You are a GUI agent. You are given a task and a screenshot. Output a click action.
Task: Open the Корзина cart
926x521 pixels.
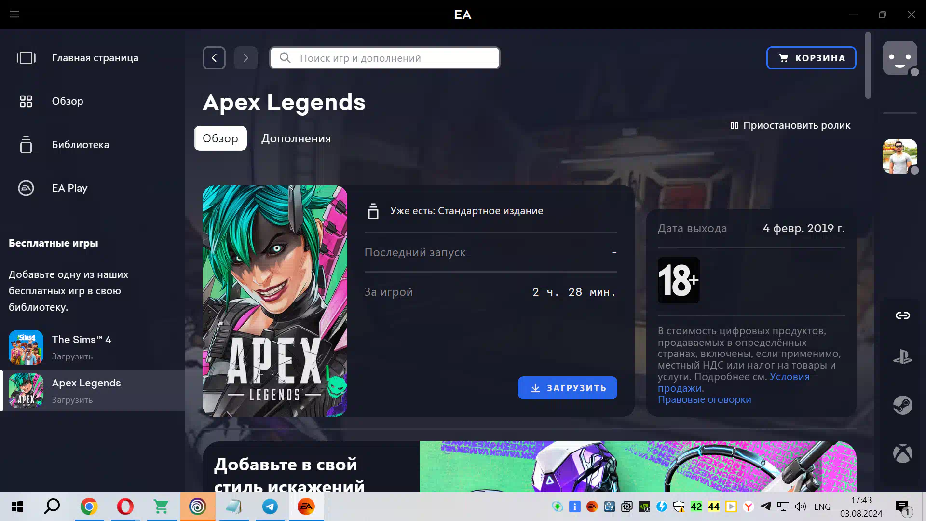pyautogui.click(x=811, y=58)
